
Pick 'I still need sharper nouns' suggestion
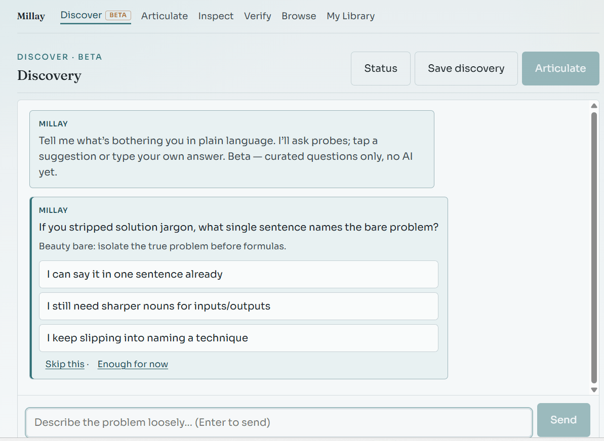(238, 306)
